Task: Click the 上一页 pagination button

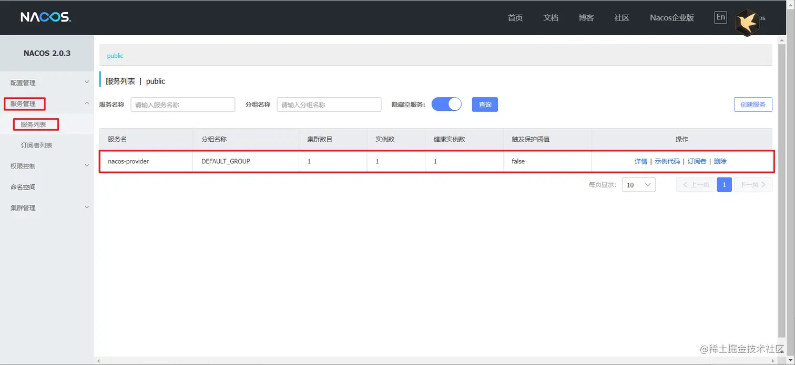Action: [x=695, y=184]
